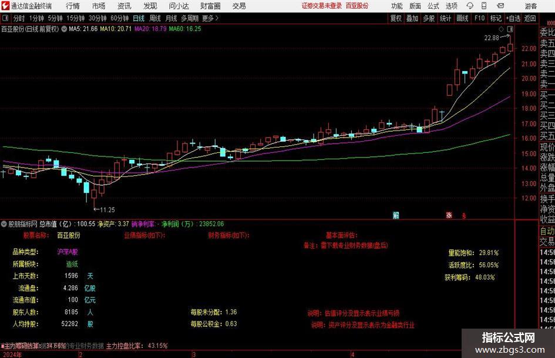Switch to 分时 chart period
This screenshot has height=358, width=555.
[x=19, y=18]
